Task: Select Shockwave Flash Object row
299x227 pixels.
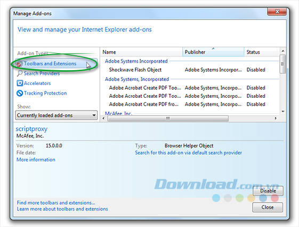Action: pyautogui.click(x=190, y=70)
